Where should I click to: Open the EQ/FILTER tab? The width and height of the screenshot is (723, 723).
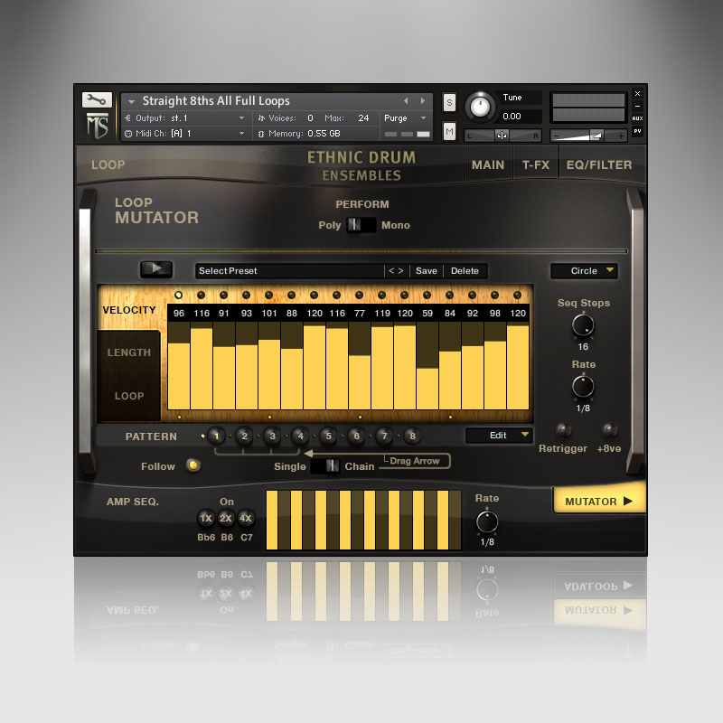pos(599,165)
